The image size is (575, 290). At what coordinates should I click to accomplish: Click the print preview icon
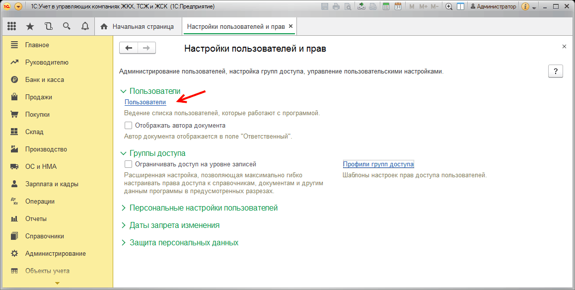click(348, 6)
